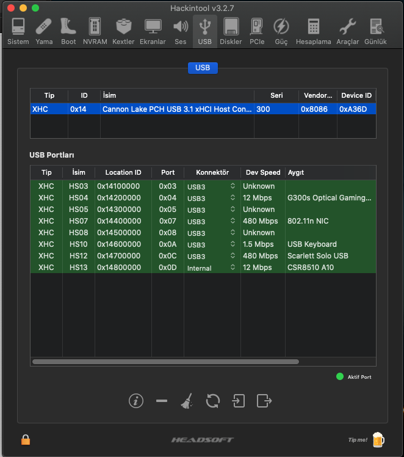Click the orange lock icon

[26, 439]
